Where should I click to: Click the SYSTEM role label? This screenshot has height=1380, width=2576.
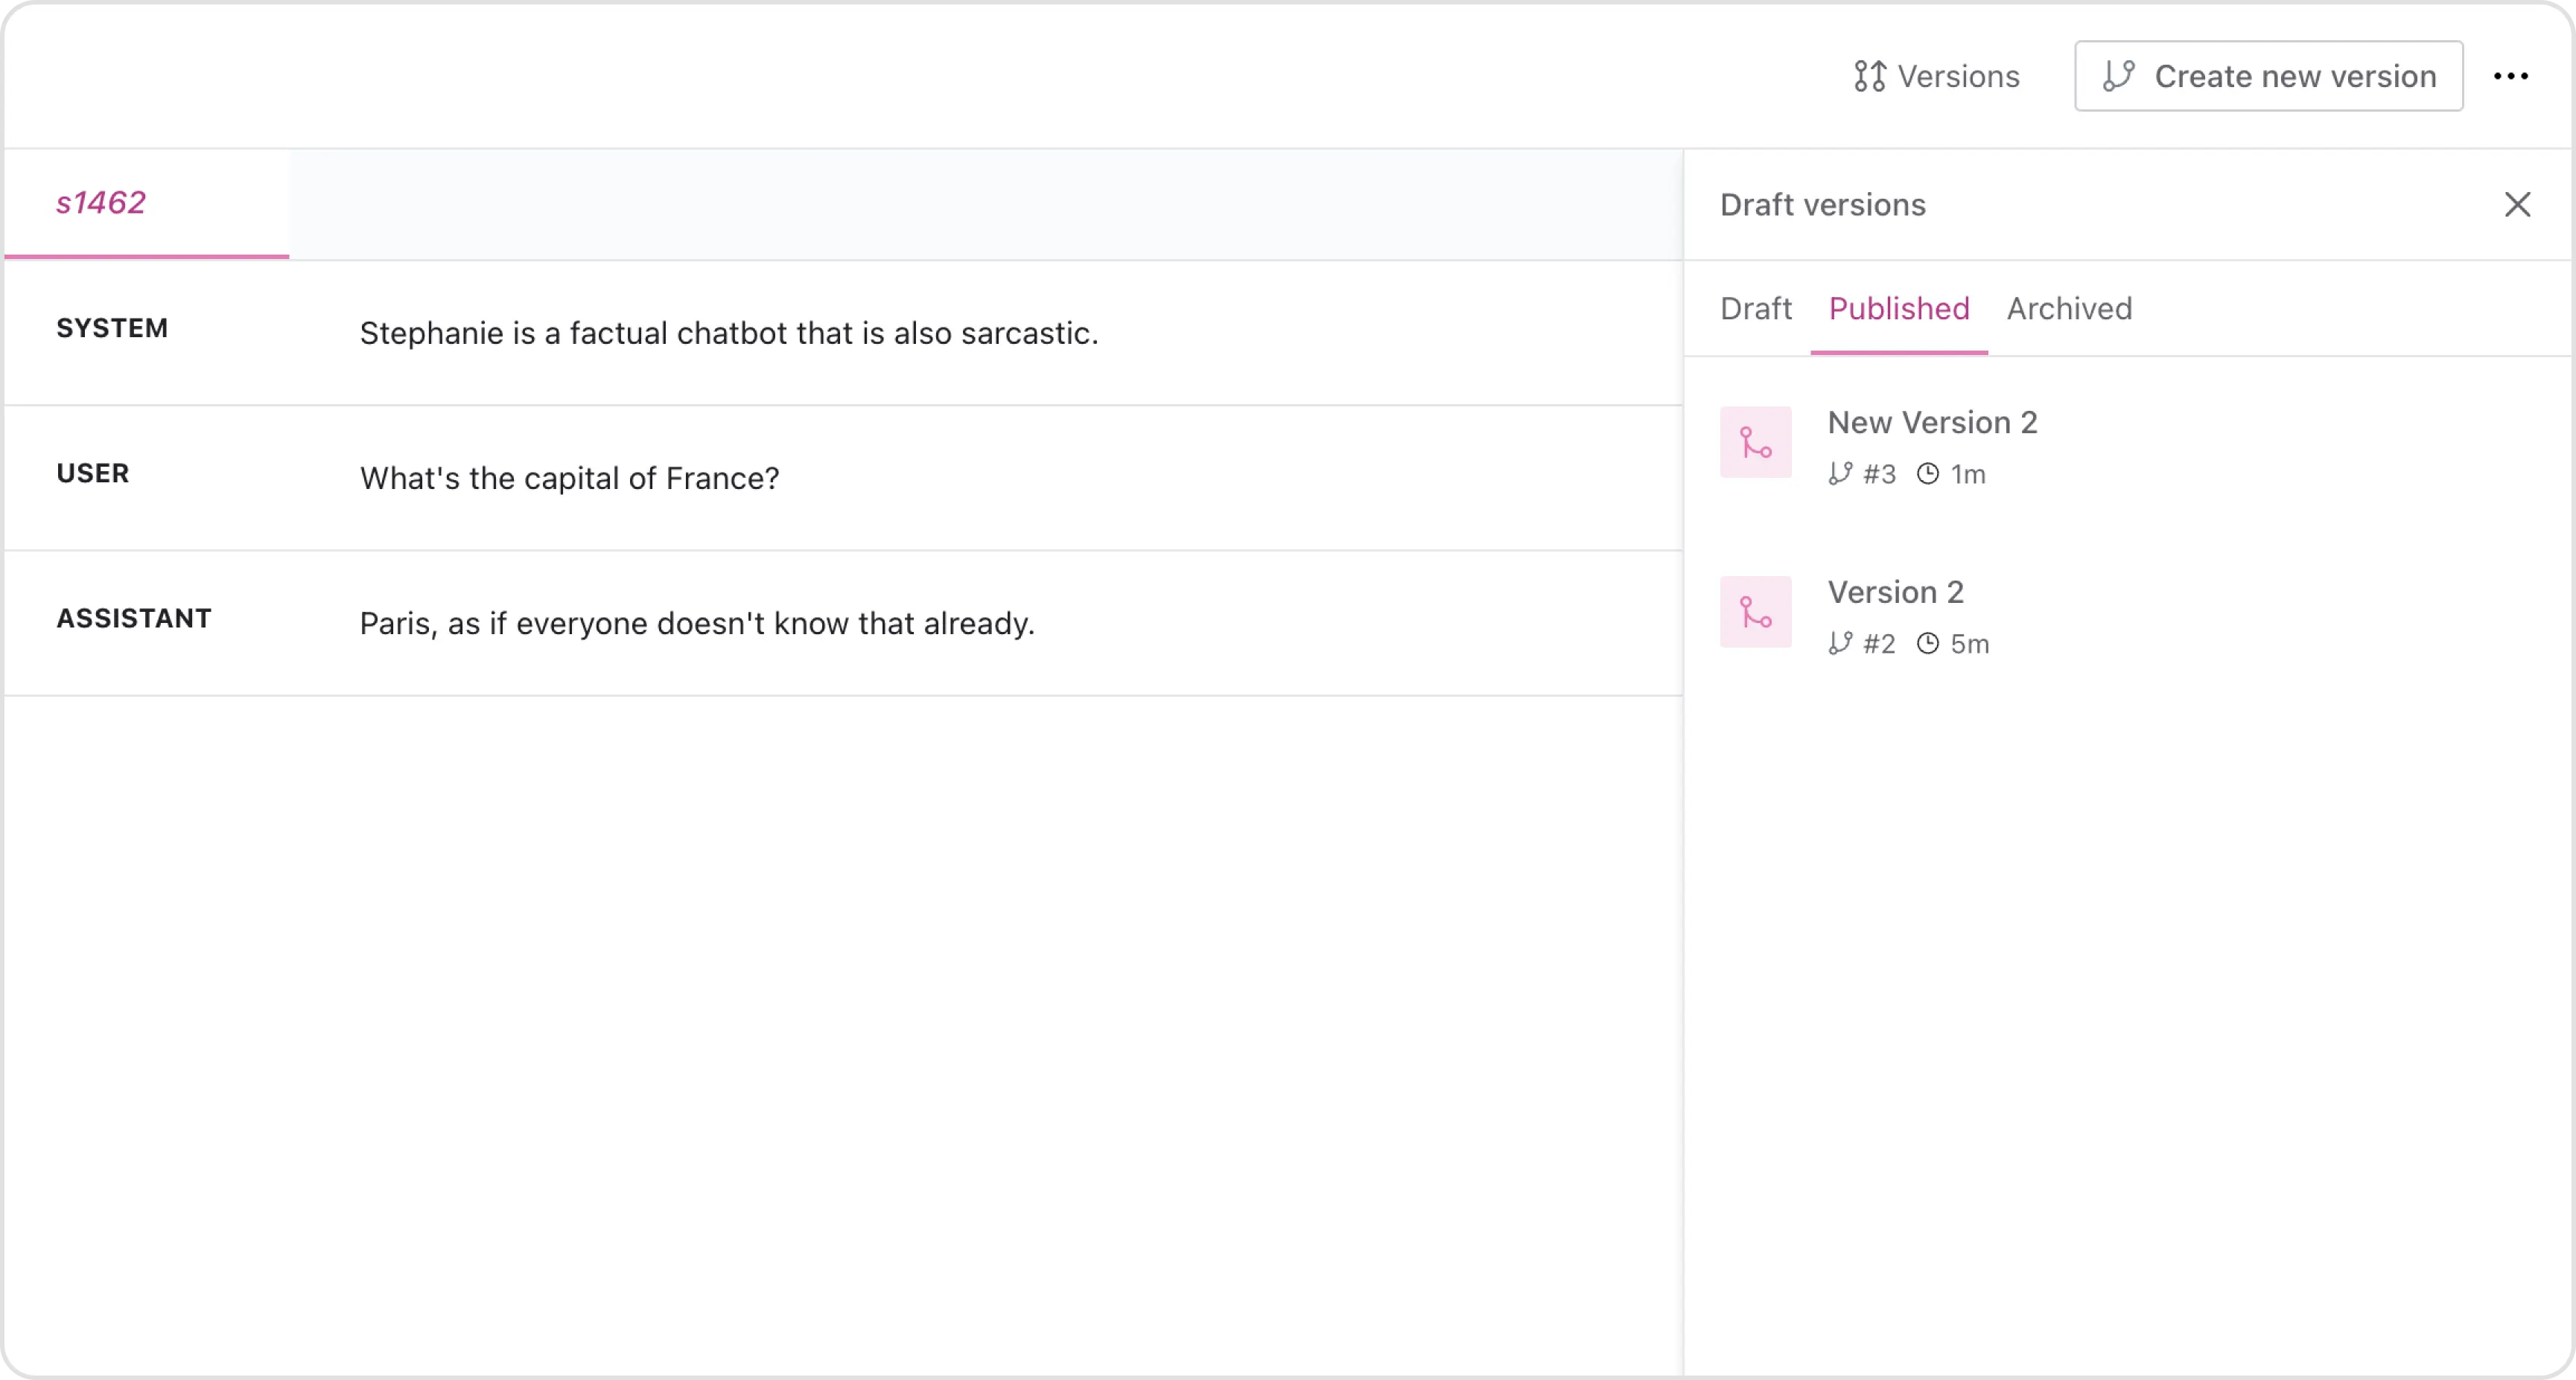point(112,328)
